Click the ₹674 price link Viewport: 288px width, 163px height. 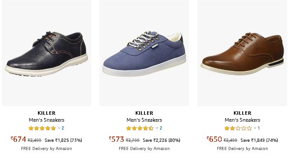pyautogui.click(x=18, y=140)
